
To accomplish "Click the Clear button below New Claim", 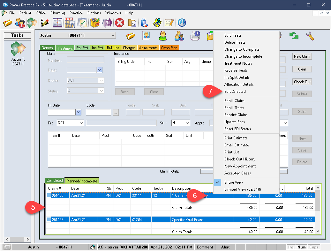I will 302,69.
